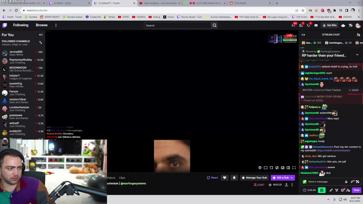Bookmark this page with star icon
The width and height of the screenshot is (363, 204).
tap(303, 10)
